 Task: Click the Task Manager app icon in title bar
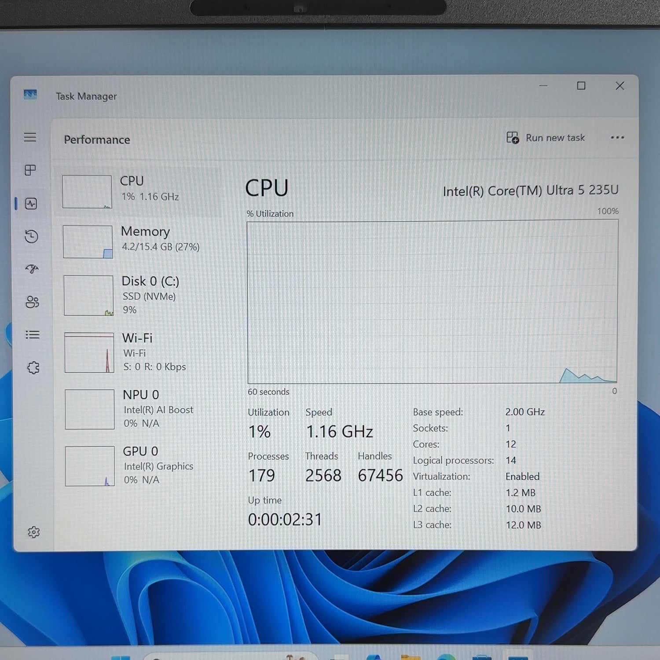click(x=30, y=94)
